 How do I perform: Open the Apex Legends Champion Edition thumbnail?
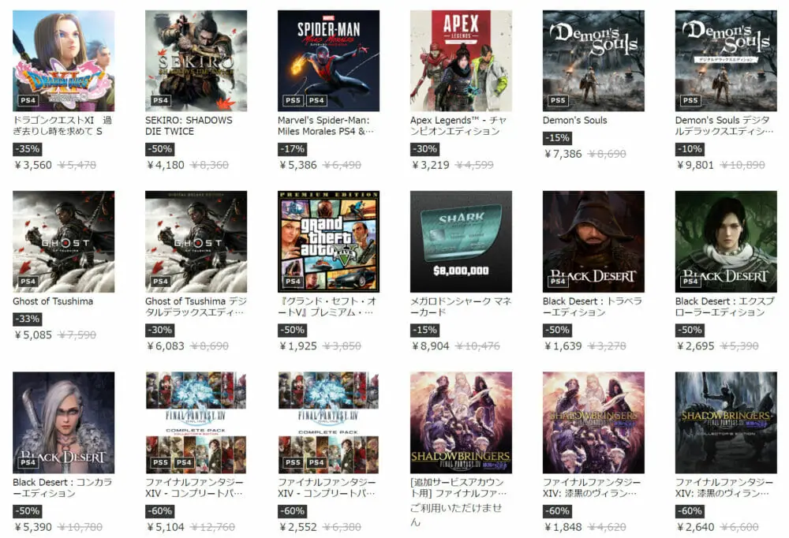point(461,61)
